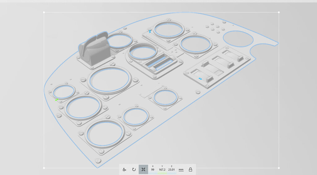Viewport: 317px width, 175px height.
Task: Click the three-switch panel plate
Action: click(217, 66)
